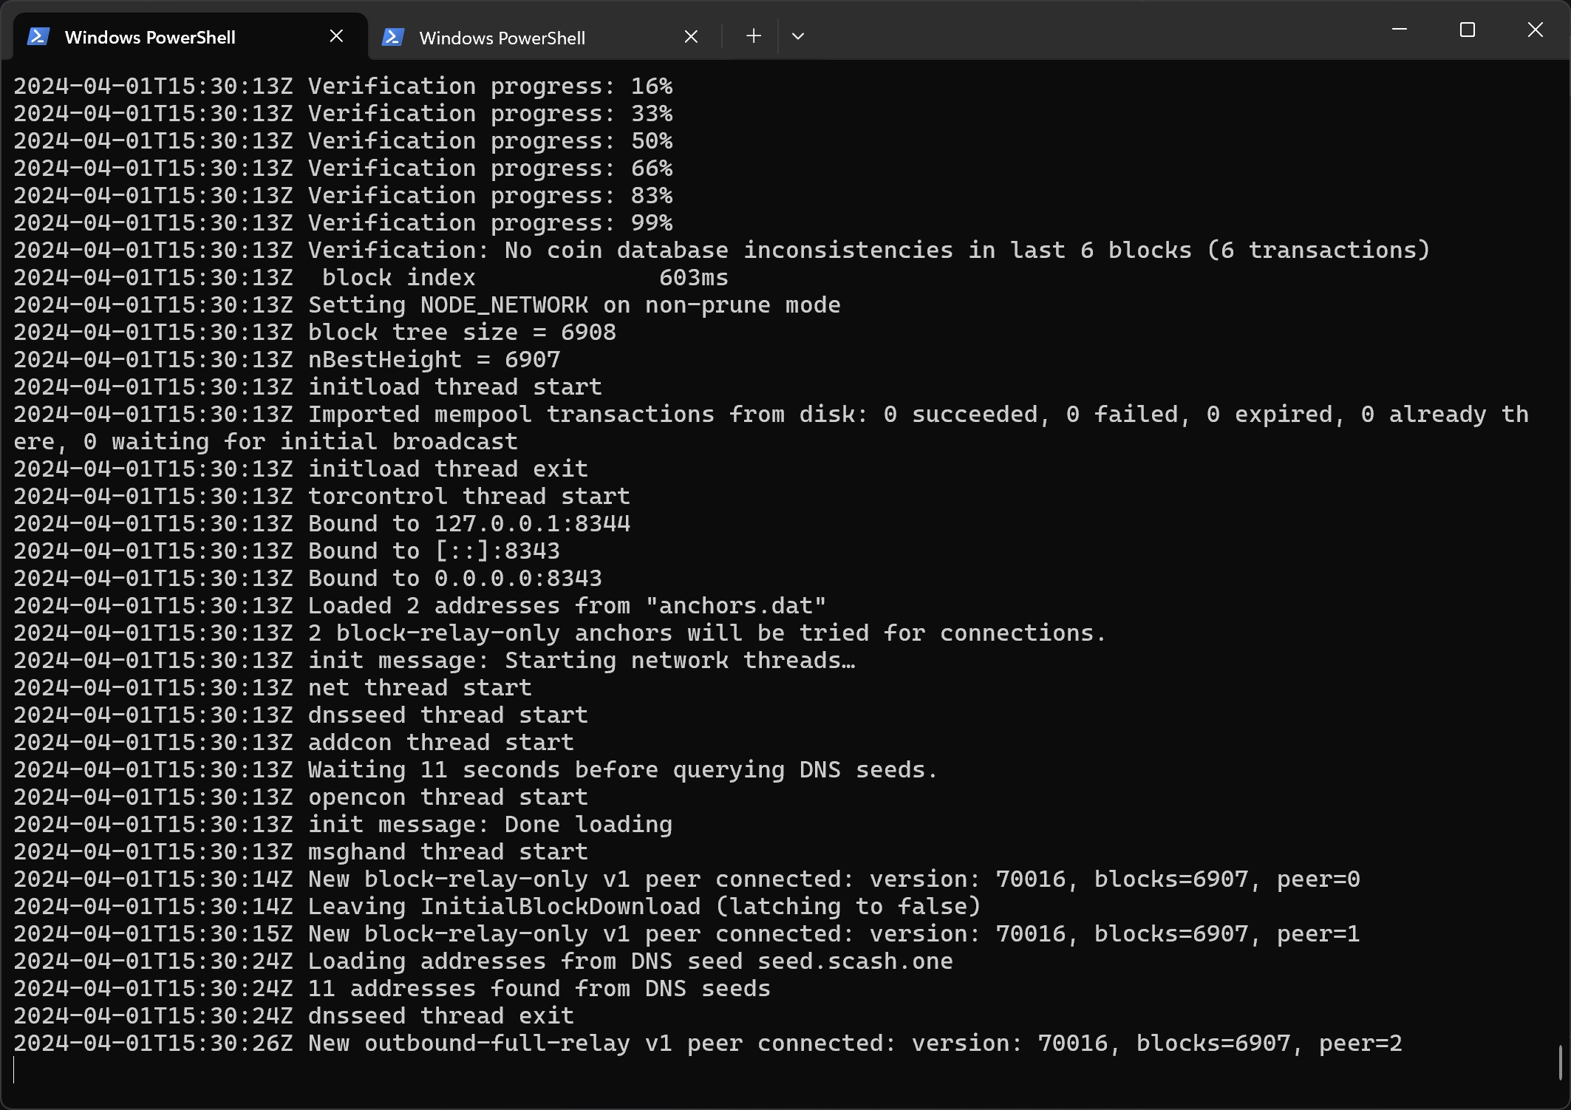Click 'init message: Done loading' line
This screenshot has width=1571, height=1110.
pyautogui.click(x=343, y=825)
